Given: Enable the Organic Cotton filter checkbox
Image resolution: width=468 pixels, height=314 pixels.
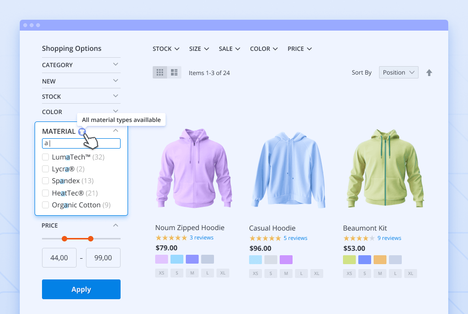Looking at the screenshot, I should pos(45,205).
